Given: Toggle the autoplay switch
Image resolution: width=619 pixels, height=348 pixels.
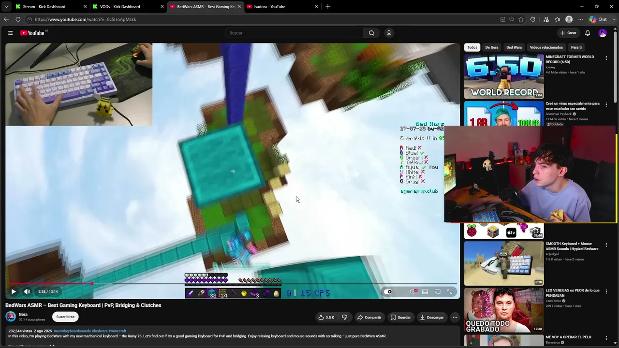Looking at the screenshot, I should [389, 291].
